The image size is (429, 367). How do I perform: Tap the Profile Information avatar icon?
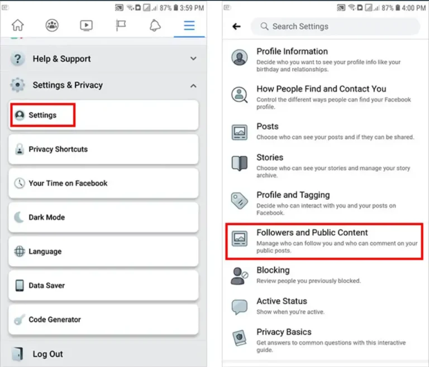pyautogui.click(x=240, y=57)
